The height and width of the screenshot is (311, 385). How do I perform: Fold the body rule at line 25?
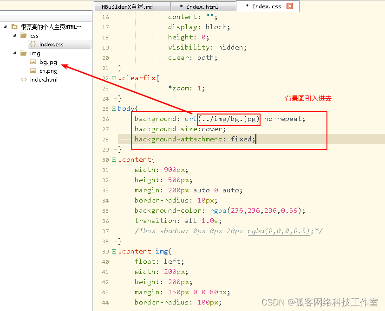pos(114,108)
